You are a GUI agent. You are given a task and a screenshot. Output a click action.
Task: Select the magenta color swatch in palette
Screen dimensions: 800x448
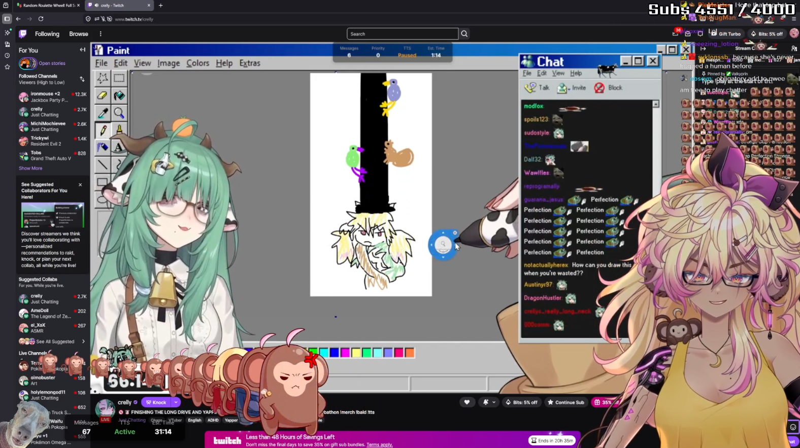[345, 353]
